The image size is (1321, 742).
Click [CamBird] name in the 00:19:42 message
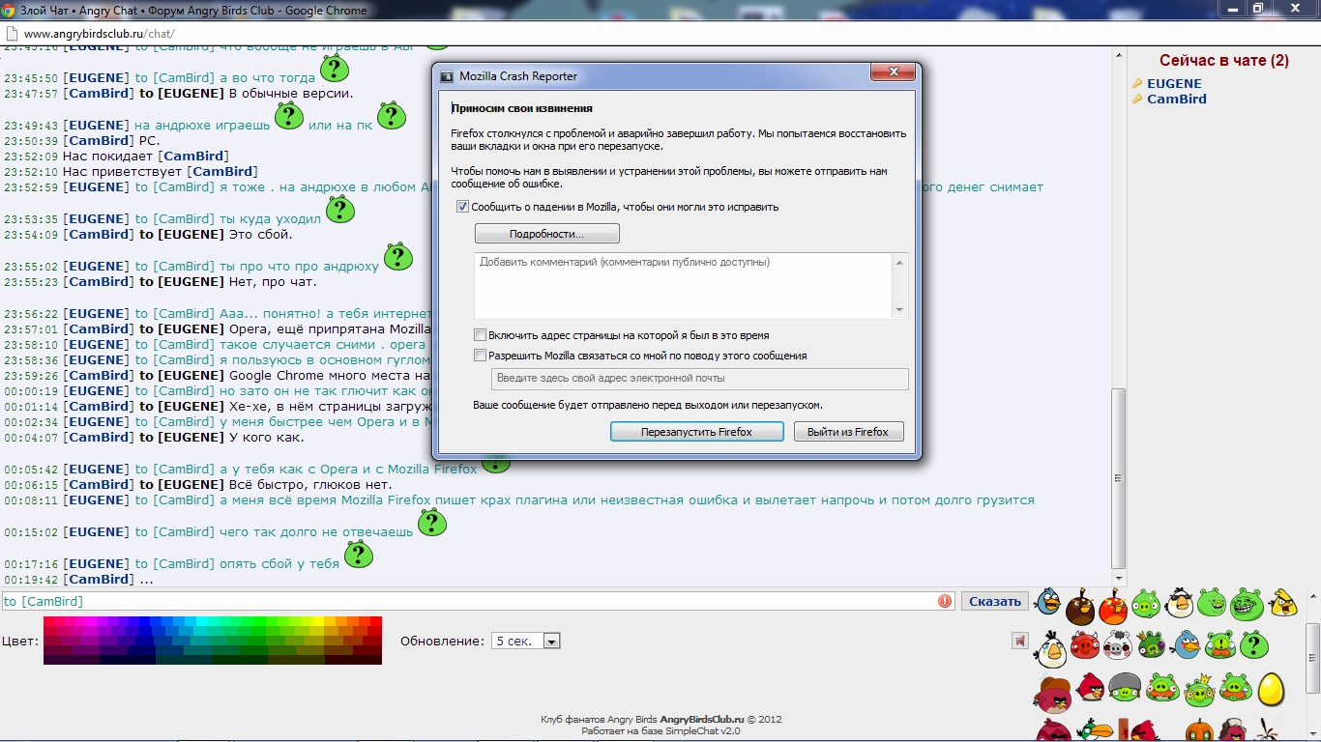99,580
